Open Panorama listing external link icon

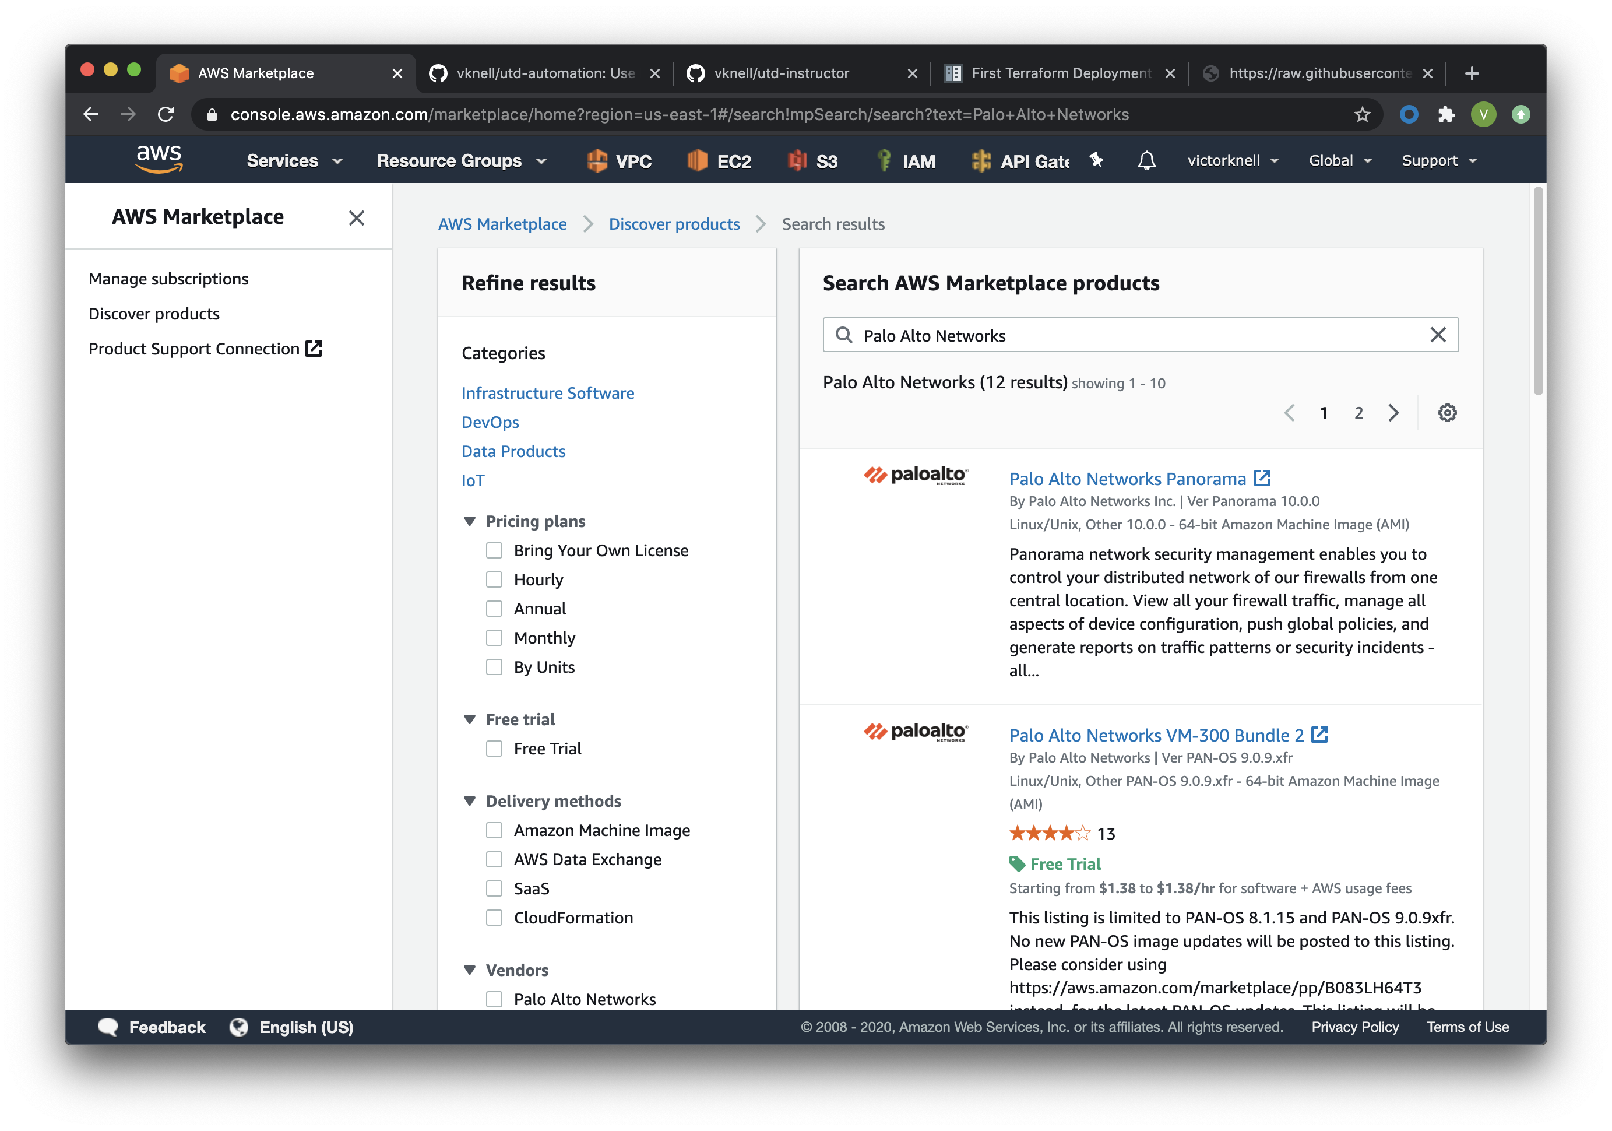click(1262, 479)
